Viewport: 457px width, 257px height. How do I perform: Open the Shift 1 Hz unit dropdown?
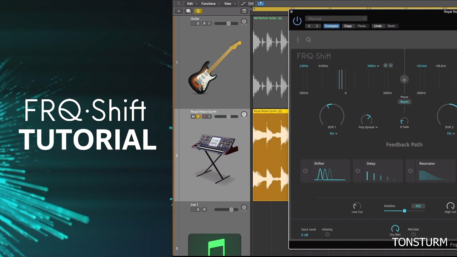[x=333, y=133]
